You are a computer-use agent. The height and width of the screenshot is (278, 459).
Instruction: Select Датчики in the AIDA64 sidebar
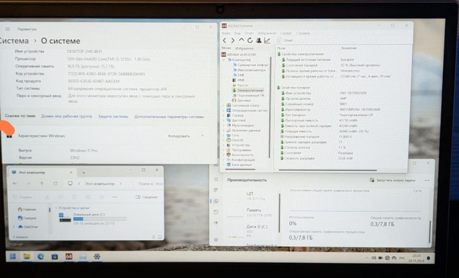(x=244, y=101)
